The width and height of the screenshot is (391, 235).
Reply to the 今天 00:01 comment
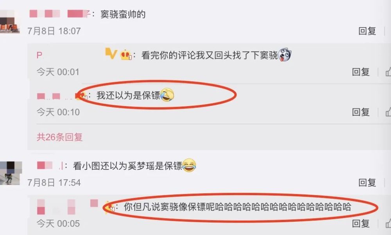pos(361,72)
